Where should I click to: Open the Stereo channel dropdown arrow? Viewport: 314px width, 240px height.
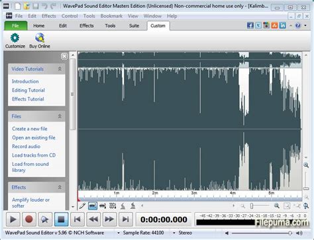point(174,233)
